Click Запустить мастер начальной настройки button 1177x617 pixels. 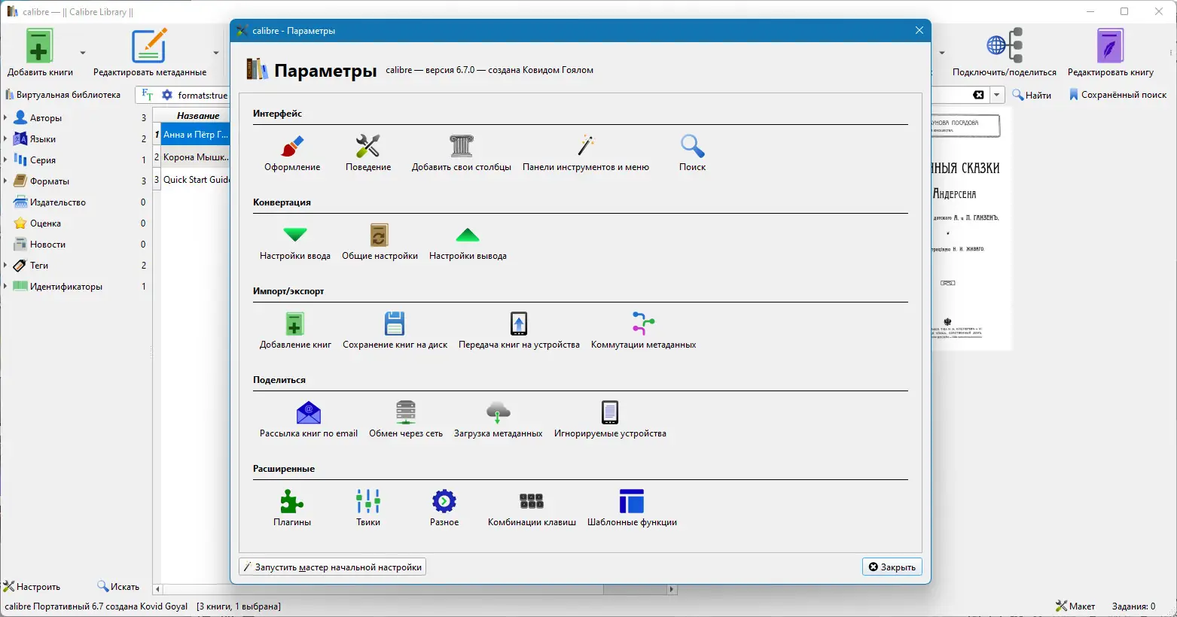(x=332, y=567)
